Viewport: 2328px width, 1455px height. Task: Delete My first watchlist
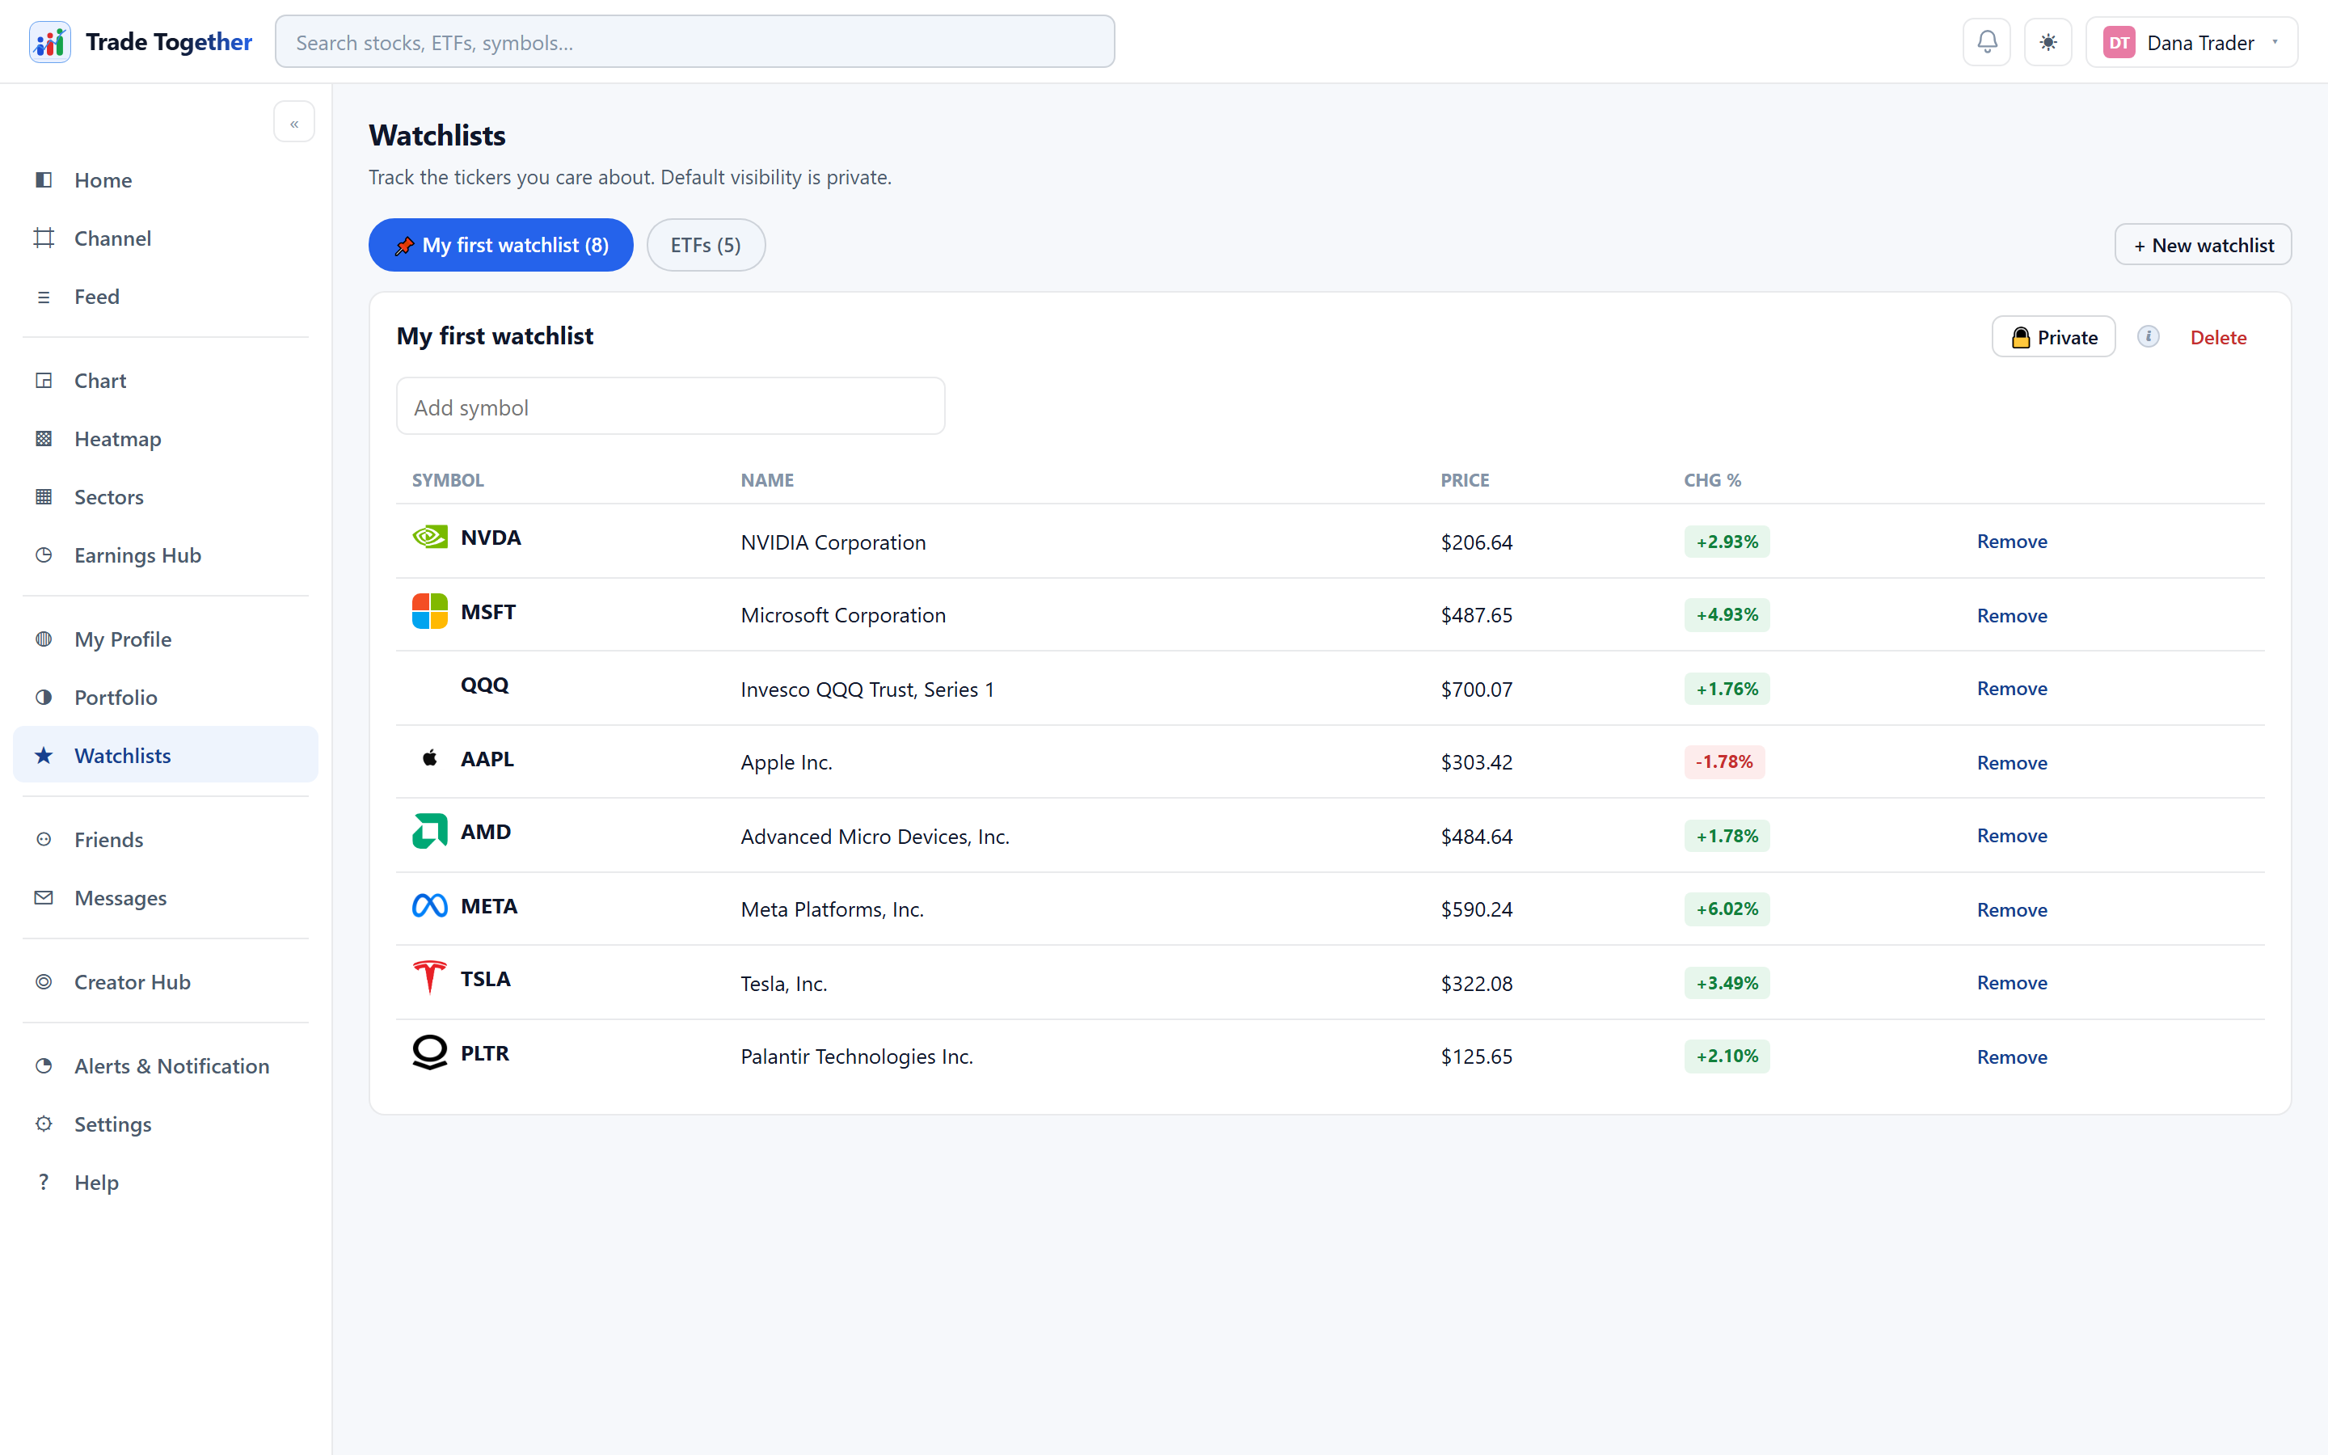[x=2218, y=337]
